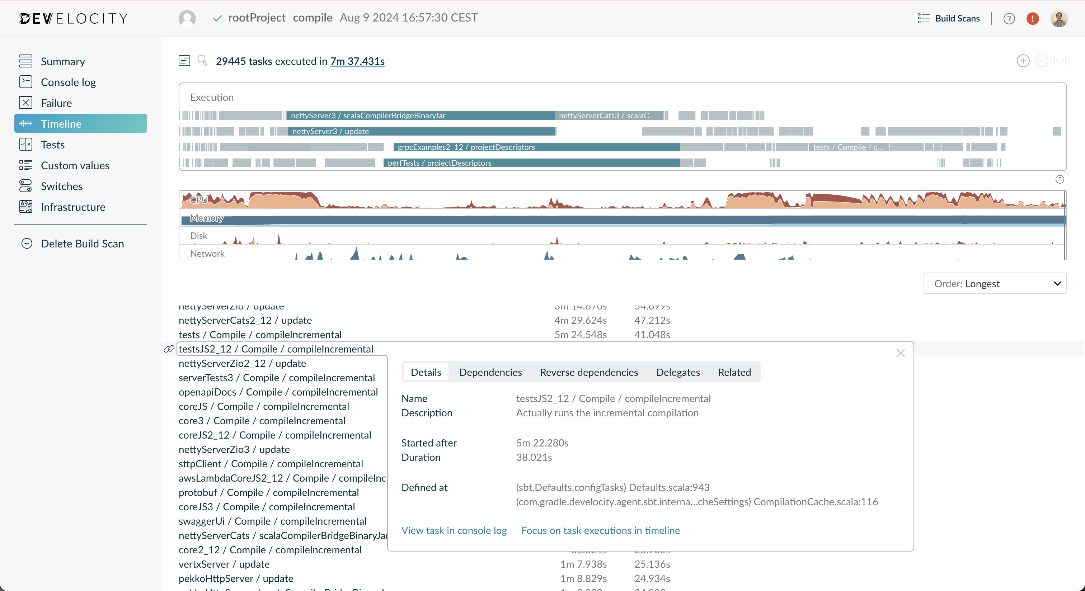This screenshot has height=591, width=1085.
Task: Open the Order Longest dropdown
Action: coord(995,283)
